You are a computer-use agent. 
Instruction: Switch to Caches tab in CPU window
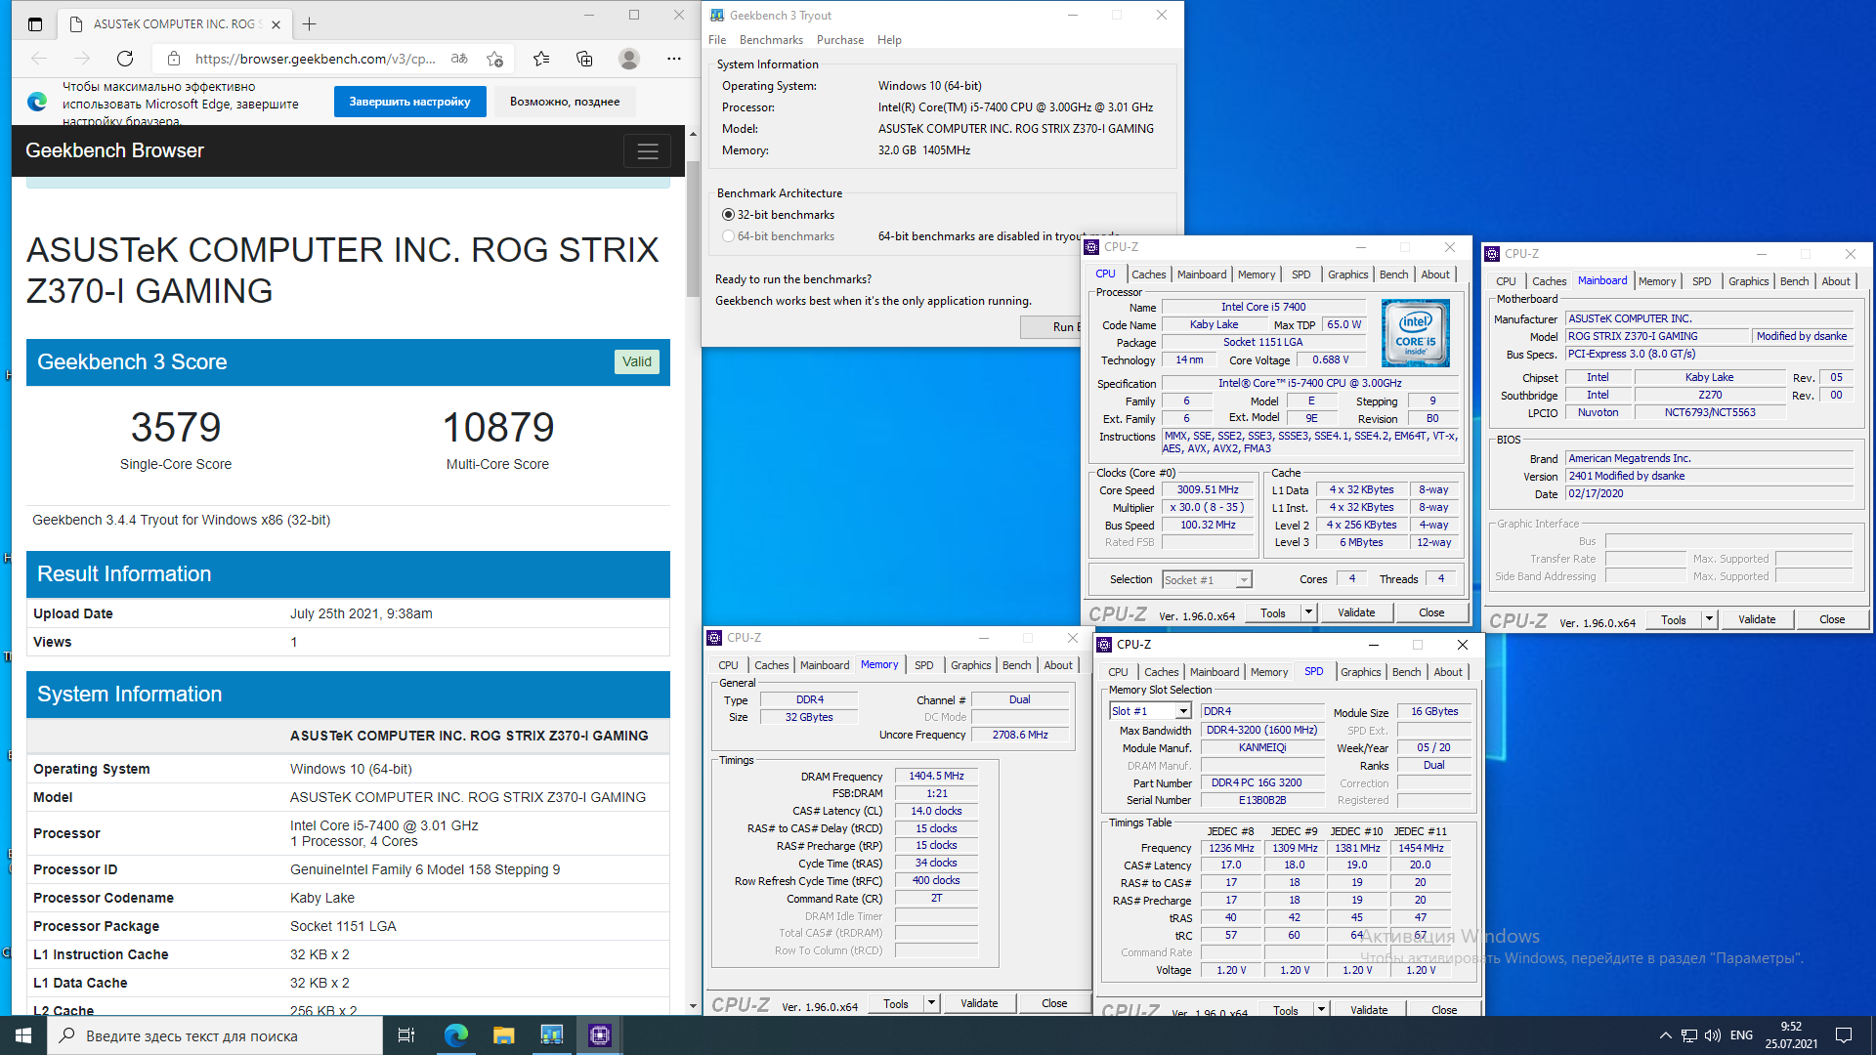(1149, 274)
